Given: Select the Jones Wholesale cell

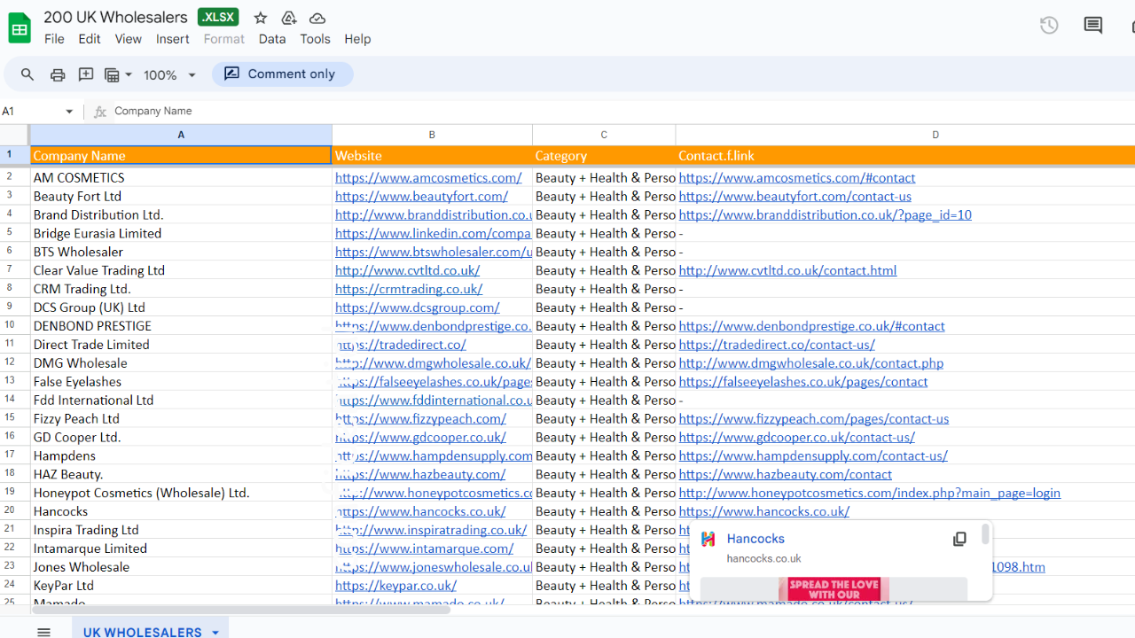Looking at the screenshot, I should click(181, 567).
